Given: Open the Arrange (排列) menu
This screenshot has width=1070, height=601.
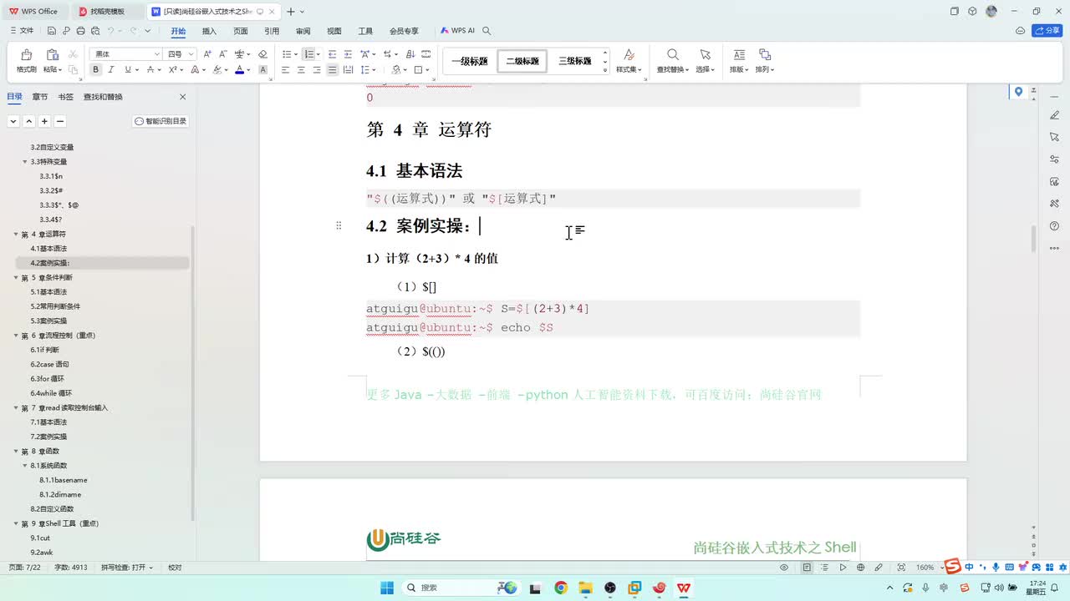Looking at the screenshot, I should (x=765, y=61).
